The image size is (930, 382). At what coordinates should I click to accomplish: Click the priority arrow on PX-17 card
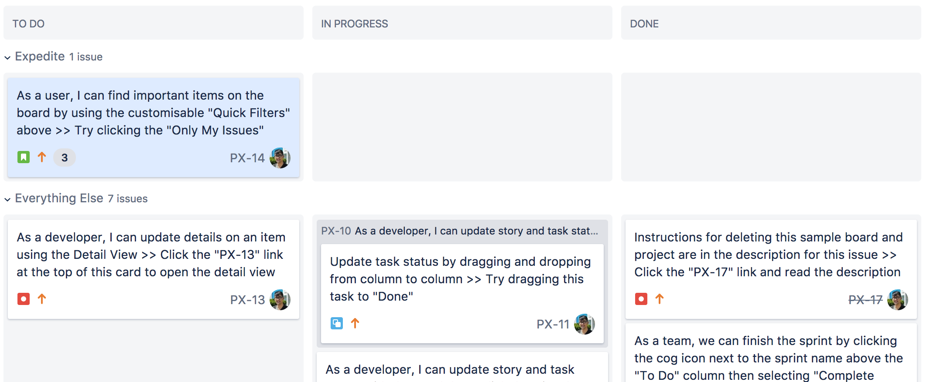click(660, 299)
